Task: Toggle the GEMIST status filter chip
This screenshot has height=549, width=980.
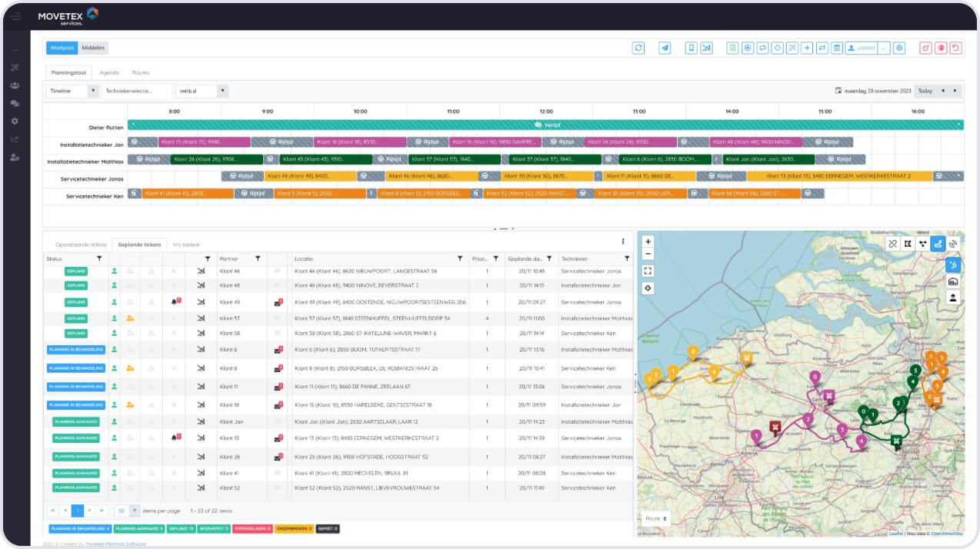Action: click(328, 528)
